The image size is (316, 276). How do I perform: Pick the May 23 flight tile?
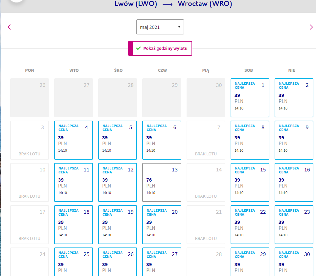tap(294, 225)
